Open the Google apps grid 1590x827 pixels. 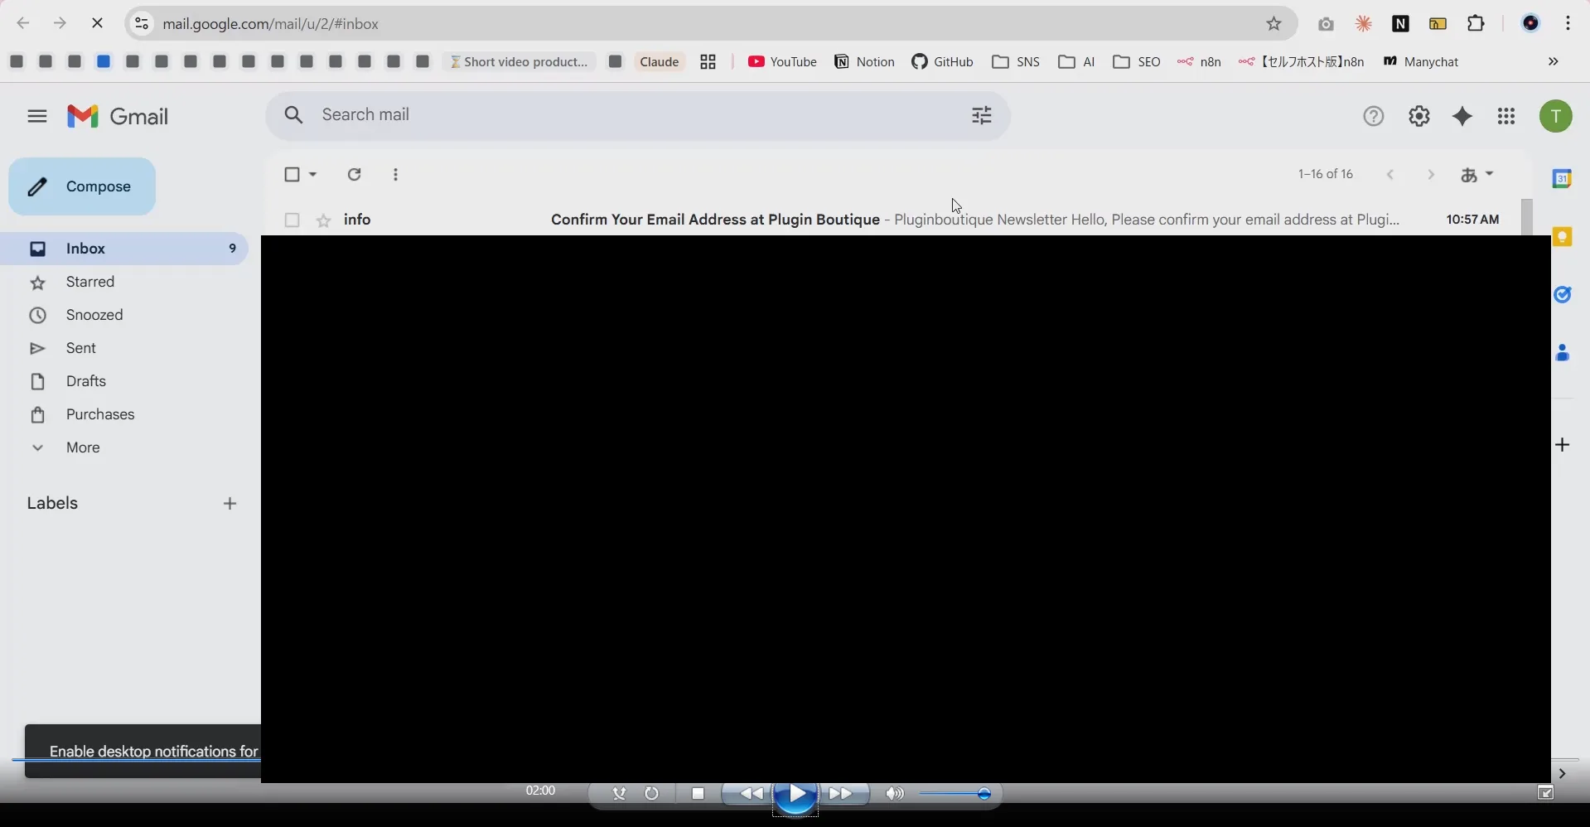(1507, 116)
